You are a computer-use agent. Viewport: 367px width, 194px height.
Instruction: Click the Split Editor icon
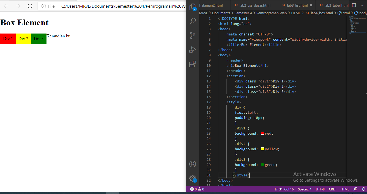point(354,5)
